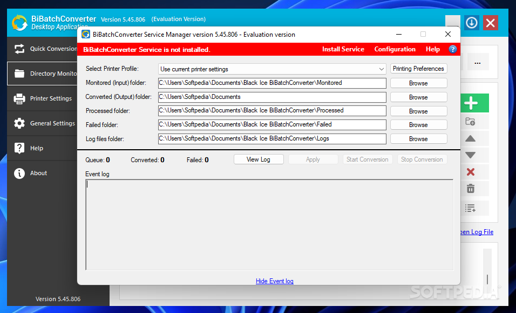Viewport: 516px width, 313px height.
Task: Click the Processed folder path field
Action: click(272, 111)
